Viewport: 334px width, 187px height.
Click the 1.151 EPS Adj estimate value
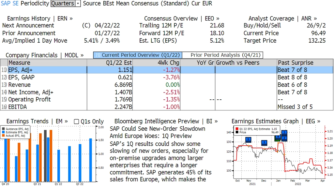pyautogui.click(x=125, y=70)
